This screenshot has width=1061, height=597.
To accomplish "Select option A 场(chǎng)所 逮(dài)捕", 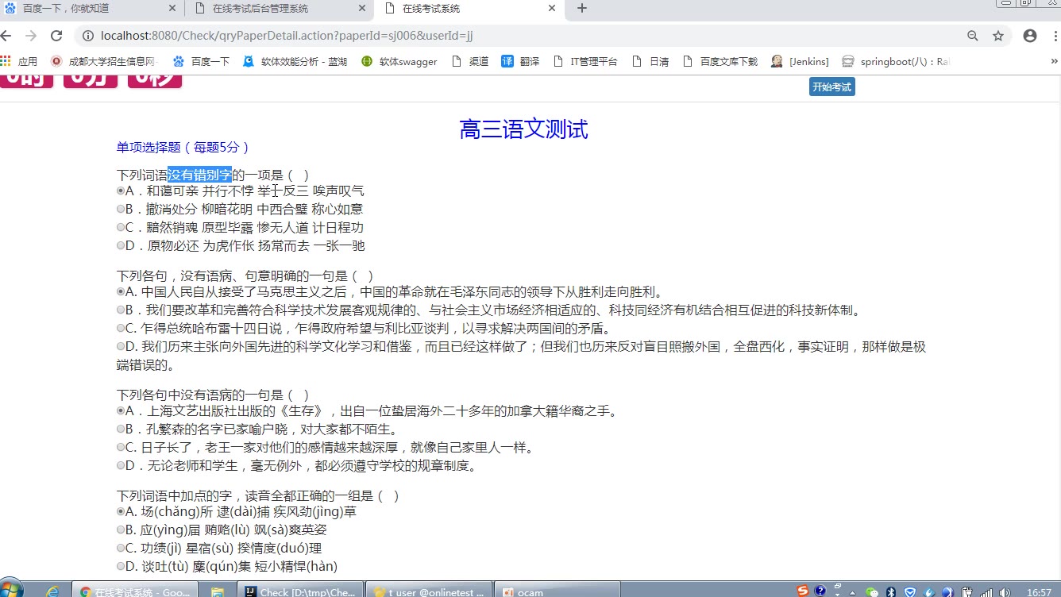I will (x=121, y=511).
